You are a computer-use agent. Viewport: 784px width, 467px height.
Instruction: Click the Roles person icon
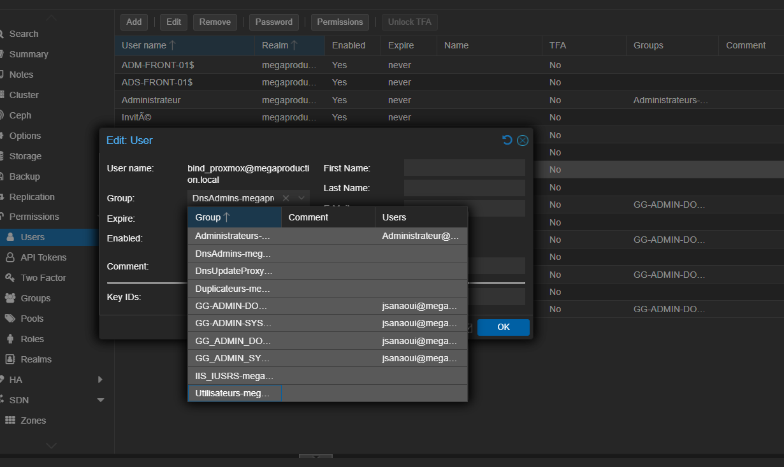click(x=10, y=339)
